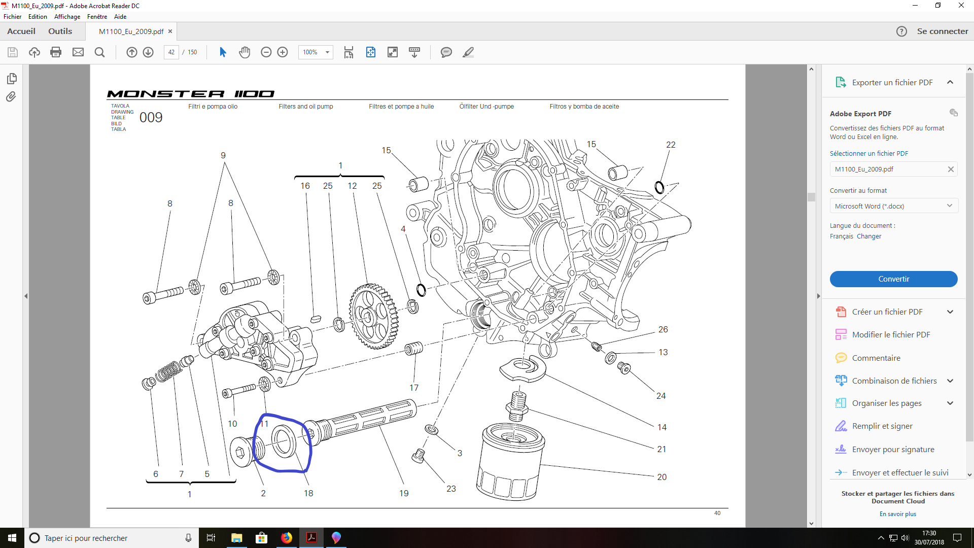The height and width of the screenshot is (548, 974).
Task: Open the Find text search icon
Action: (x=100, y=52)
